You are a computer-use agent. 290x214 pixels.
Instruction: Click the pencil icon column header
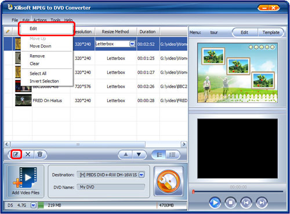coord(8,31)
